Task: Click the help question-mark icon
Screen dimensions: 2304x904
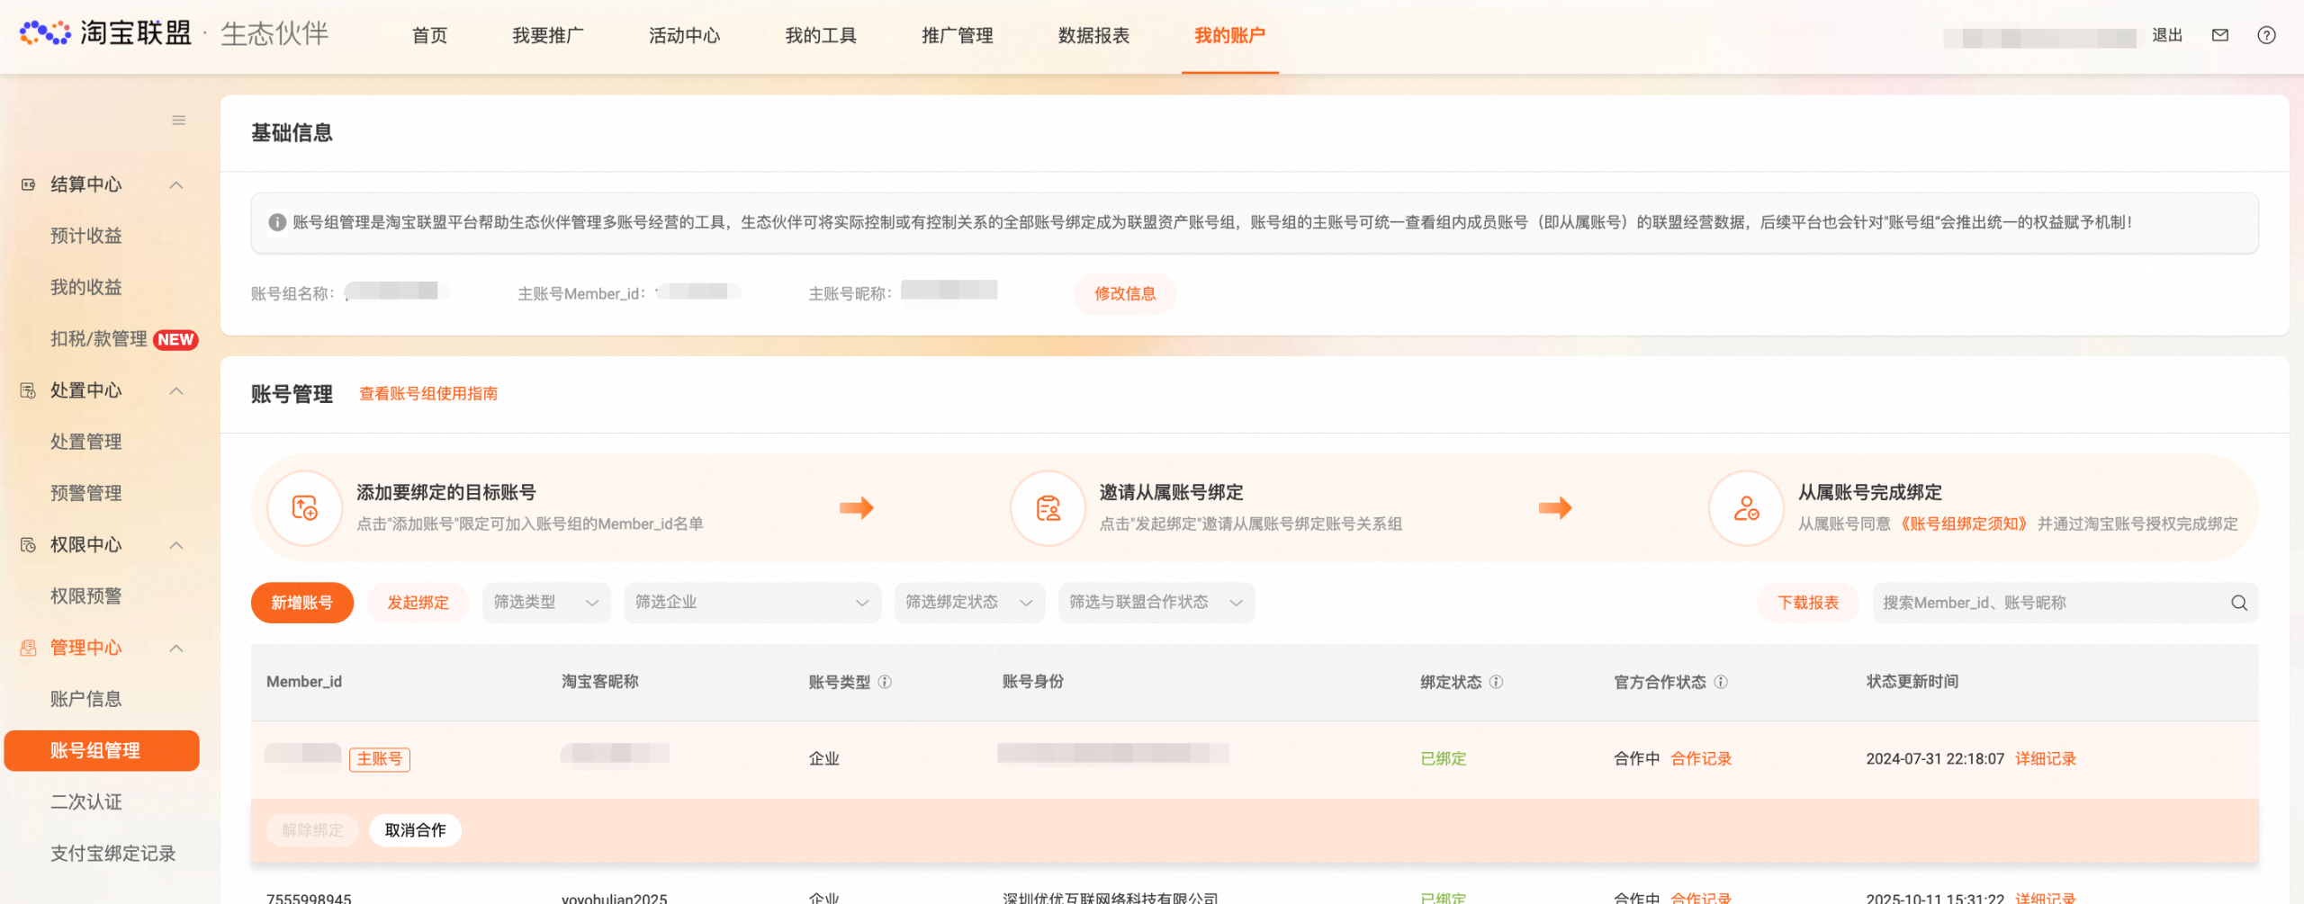Action: coord(2267,35)
